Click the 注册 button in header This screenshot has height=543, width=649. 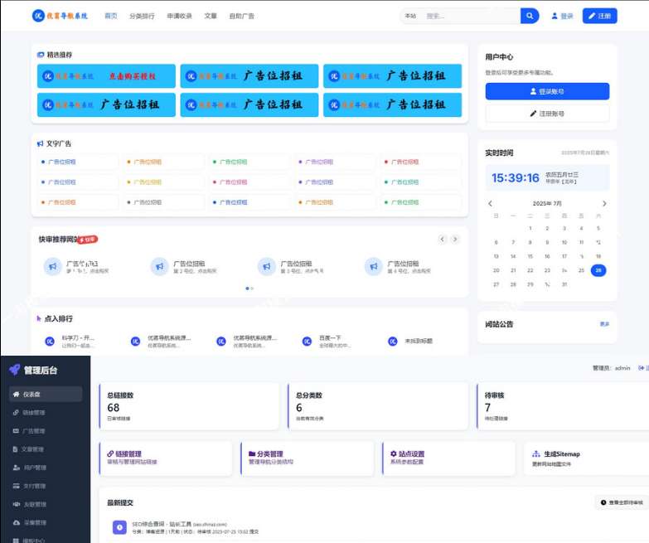pos(599,16)
